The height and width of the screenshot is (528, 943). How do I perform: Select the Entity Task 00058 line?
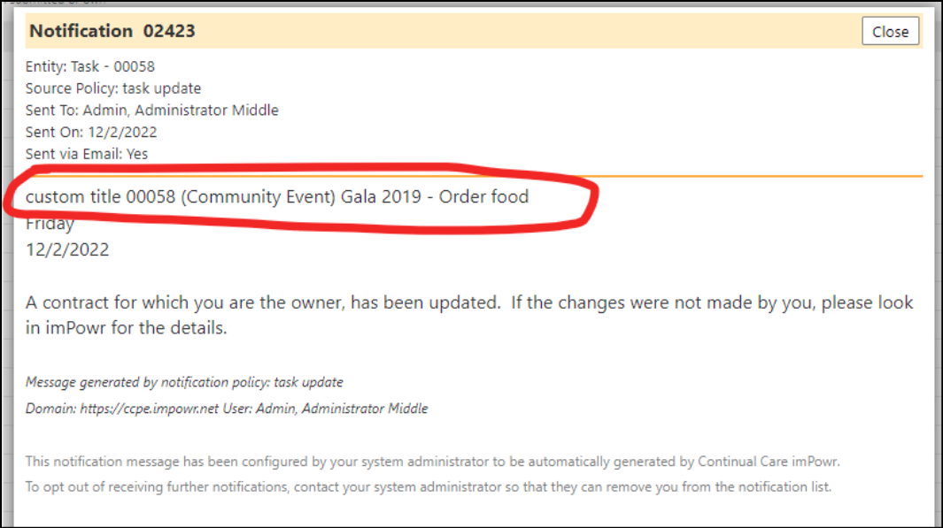(90, 66)
